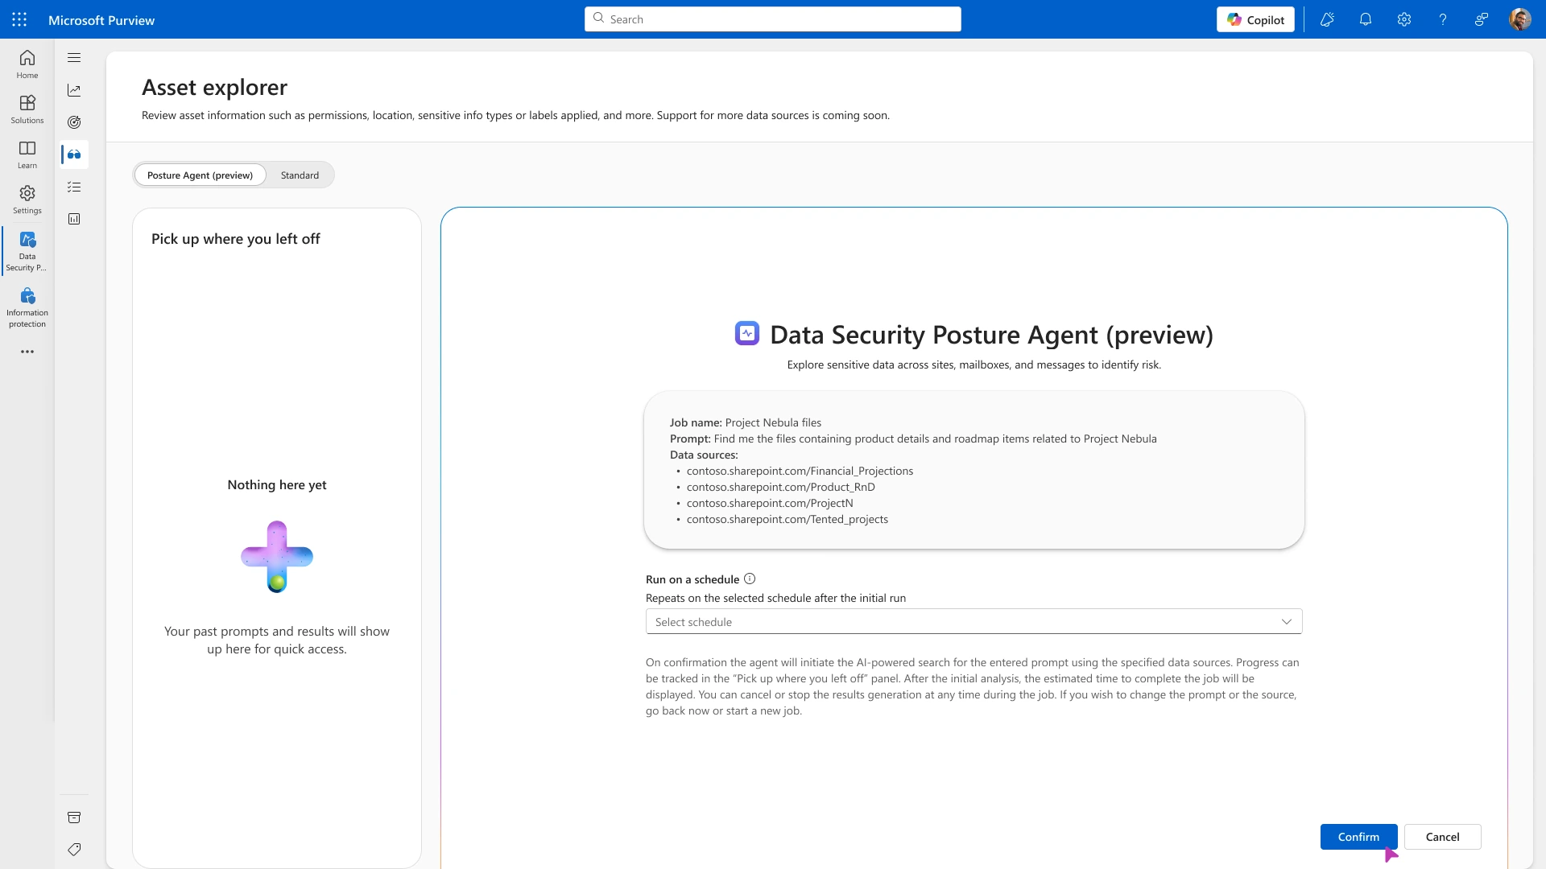Click the feedback people icon in header

point(1482,19)
